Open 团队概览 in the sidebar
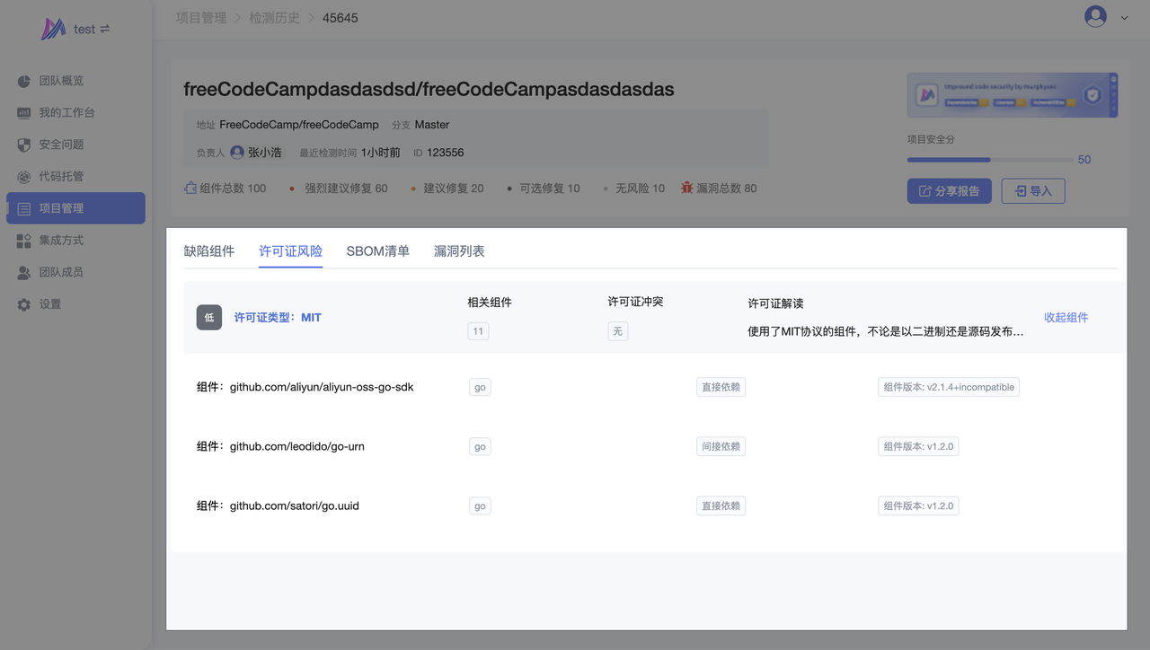The image size is (1150, 650). click(61, 81)
